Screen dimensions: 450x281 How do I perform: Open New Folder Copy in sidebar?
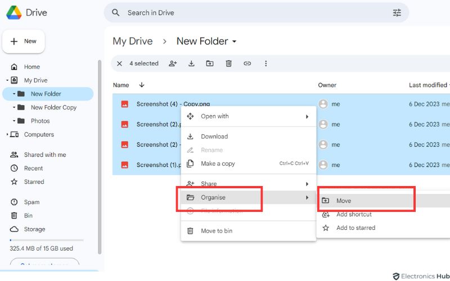click(53, 107)
